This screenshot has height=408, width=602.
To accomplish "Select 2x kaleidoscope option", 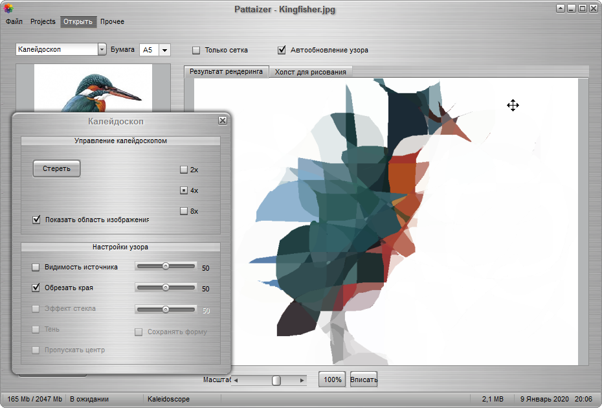I will (184, 170).
